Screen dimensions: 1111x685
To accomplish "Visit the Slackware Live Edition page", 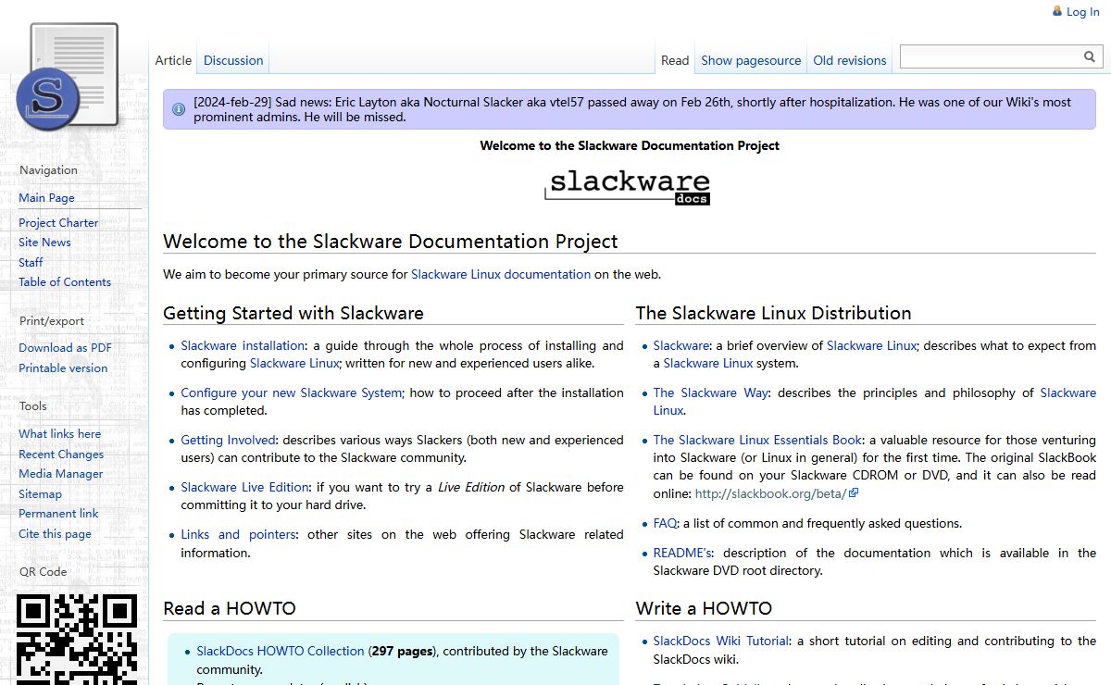I will coord(244,487).
